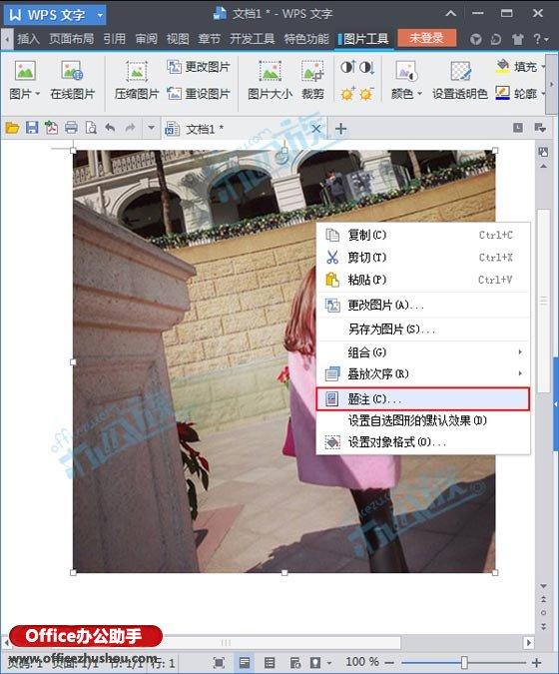
Task: Click the undo arrow icon
Action: pos(110,128)
